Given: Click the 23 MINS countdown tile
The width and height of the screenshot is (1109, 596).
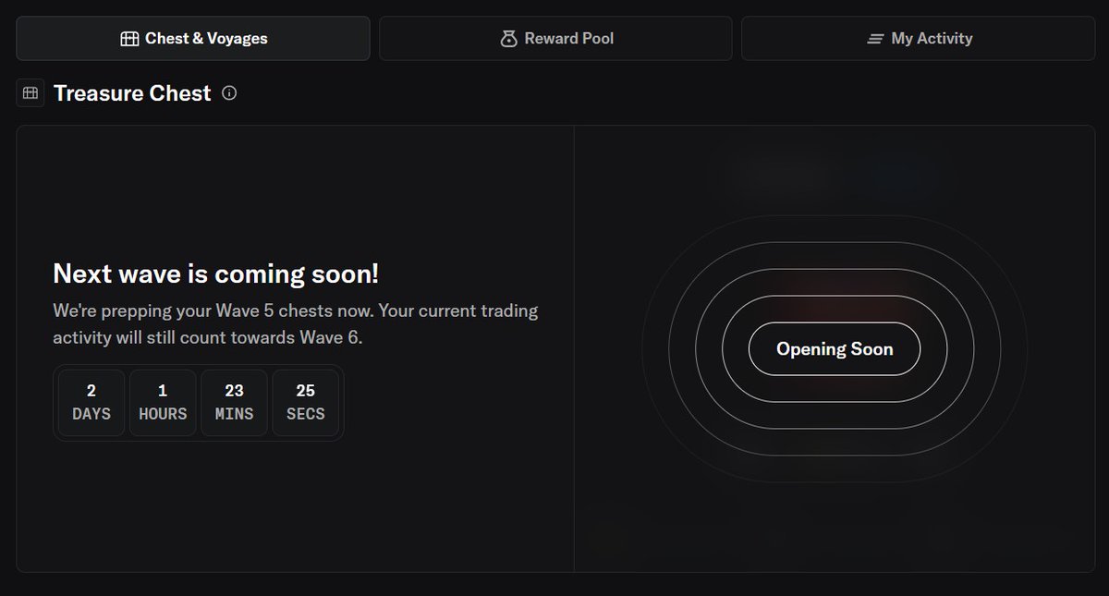Looking at the screenshot, I should (234, 402).
